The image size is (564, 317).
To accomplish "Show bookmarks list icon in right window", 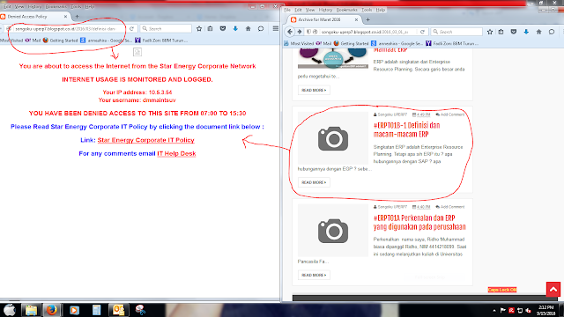I will (x=501, y=32).
